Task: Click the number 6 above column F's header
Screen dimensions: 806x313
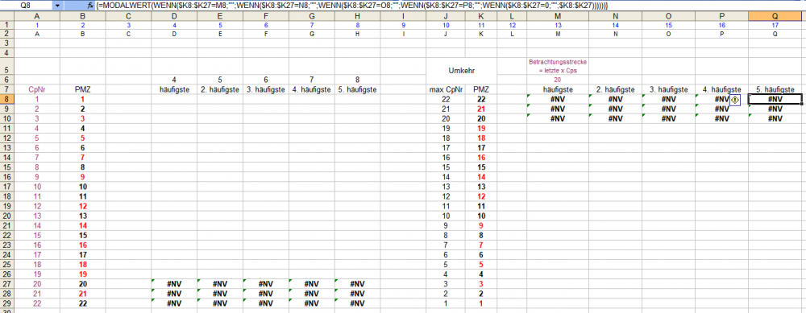Action: pyautogui.click(x=266, y=80)
